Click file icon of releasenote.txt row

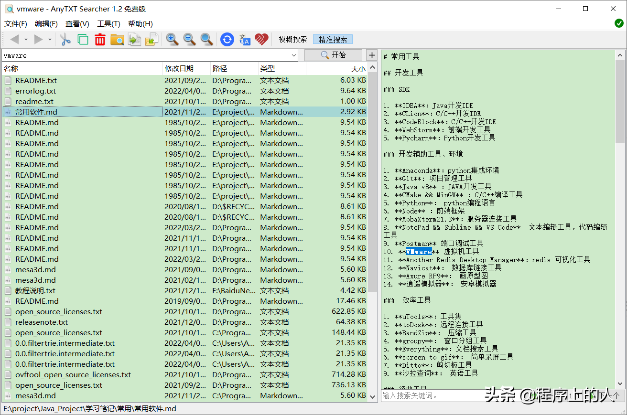point(8,322)
